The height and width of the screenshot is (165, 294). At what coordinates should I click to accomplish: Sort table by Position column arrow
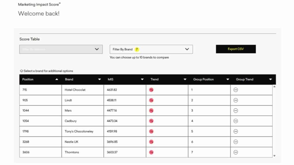(x=57, y=79)
